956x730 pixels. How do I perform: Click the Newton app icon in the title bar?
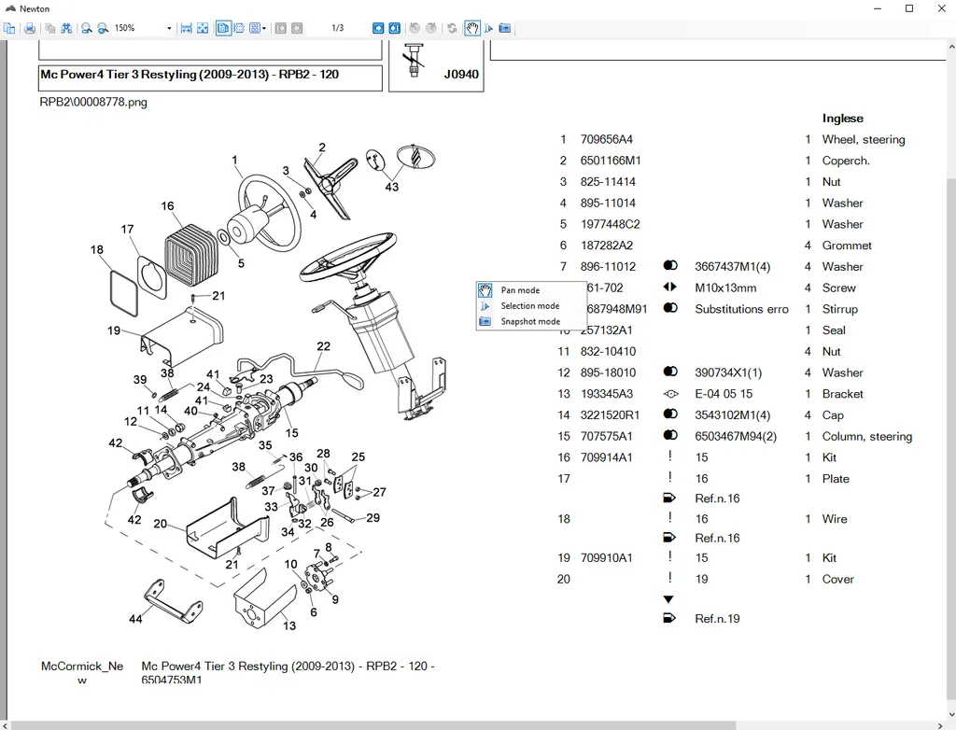(x=9, y=8)
